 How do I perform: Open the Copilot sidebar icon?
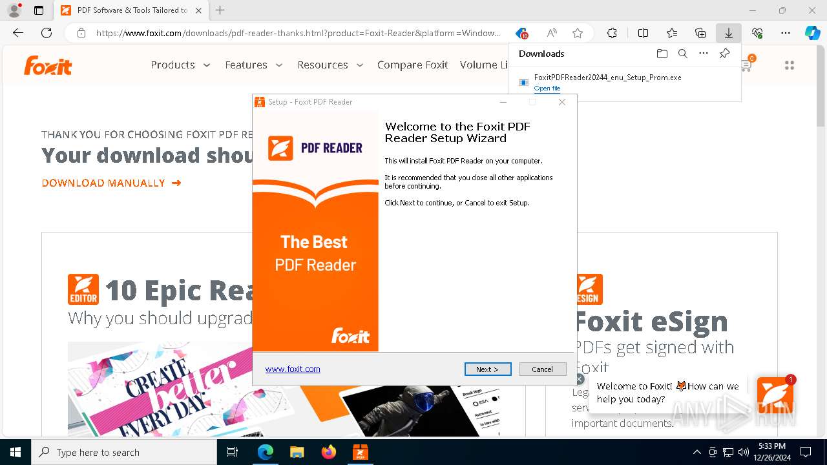tap(812, 33)
